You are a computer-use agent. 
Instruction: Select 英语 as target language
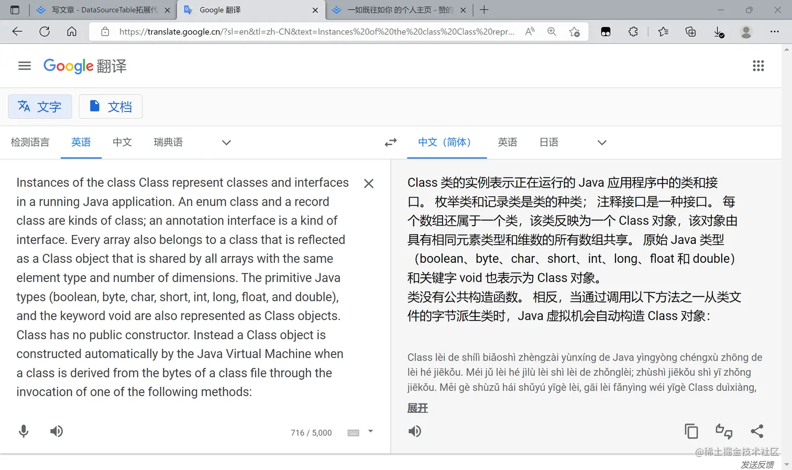[x=508, y=142]
